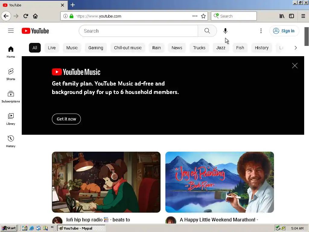Screen dimensions: 309x232
Task: Click the YouTube logo
Action: coord(35,31)
